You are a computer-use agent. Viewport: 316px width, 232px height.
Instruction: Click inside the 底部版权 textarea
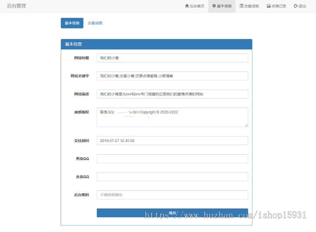(172, 117)
